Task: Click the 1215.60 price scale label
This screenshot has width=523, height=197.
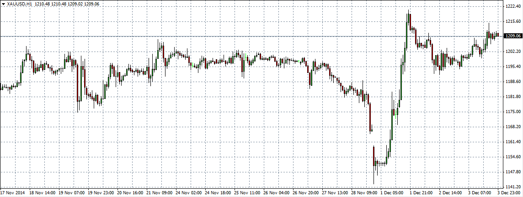Action: point(512,21)
